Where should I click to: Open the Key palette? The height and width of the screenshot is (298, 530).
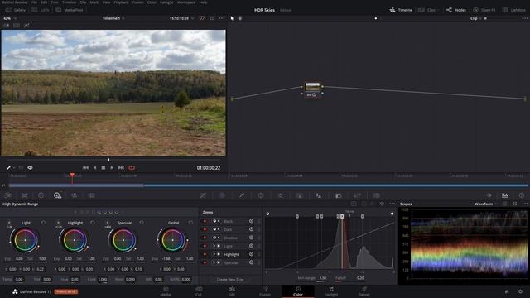coord(338,195)
